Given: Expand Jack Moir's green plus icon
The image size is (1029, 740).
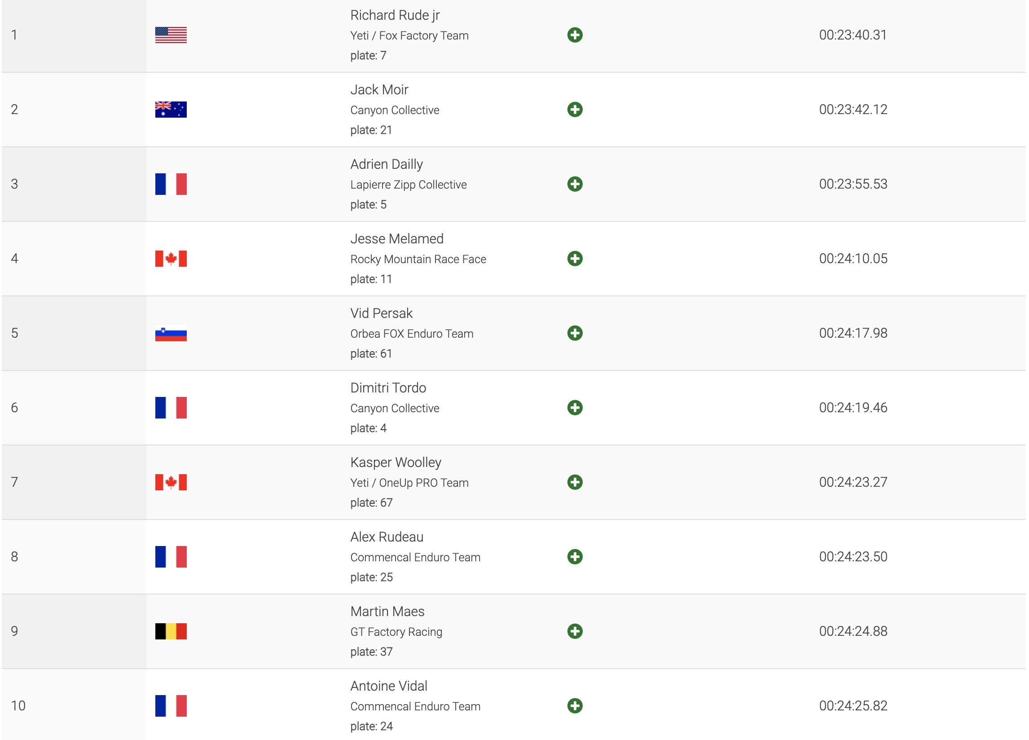Looking at the screenshot, I should 574,110.
